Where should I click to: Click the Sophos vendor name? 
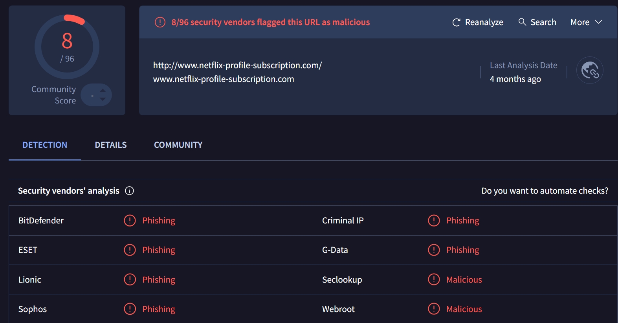33,309
